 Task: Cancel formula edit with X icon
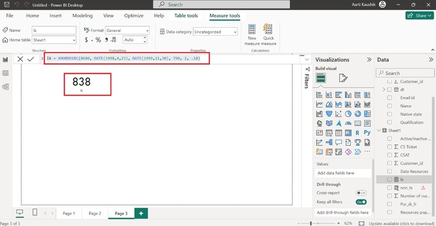point(20,59)
